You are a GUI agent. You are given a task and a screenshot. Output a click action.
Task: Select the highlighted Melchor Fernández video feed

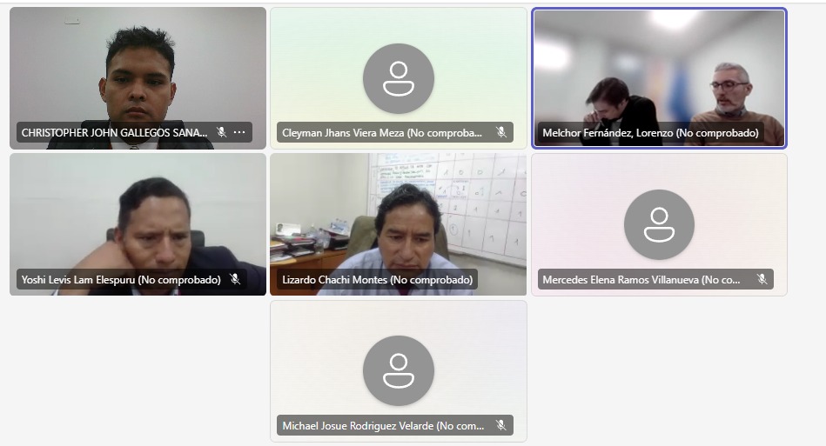[659, 78]
